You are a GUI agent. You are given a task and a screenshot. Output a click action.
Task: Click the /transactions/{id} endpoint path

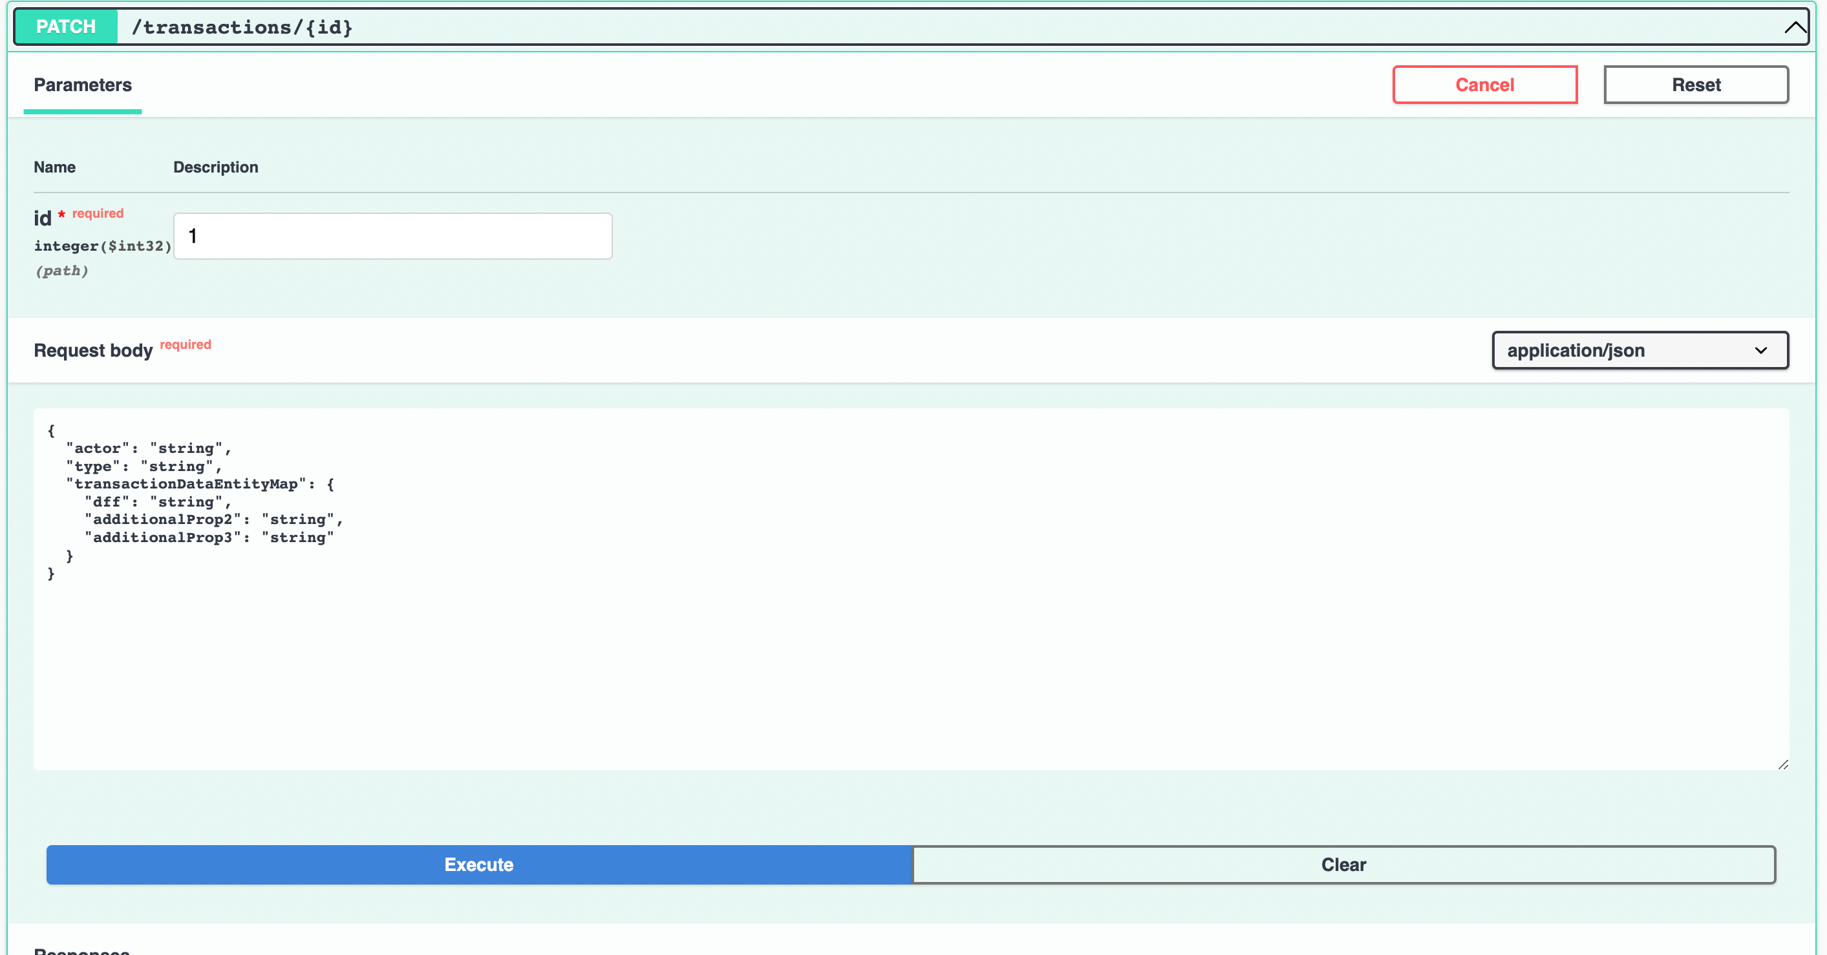(242, 28)
